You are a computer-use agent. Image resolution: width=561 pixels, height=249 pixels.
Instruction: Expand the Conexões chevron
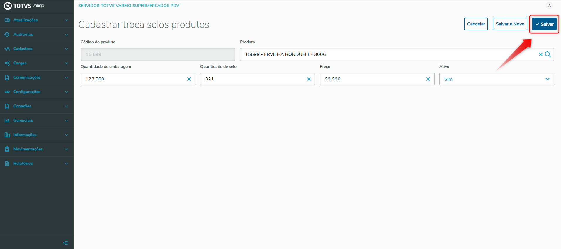[x=67, y=106]
